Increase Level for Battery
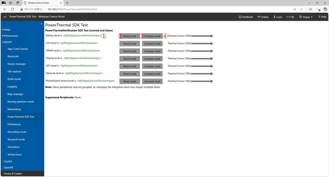The height and width of the screenshot is (177, 329). (152, 36)
